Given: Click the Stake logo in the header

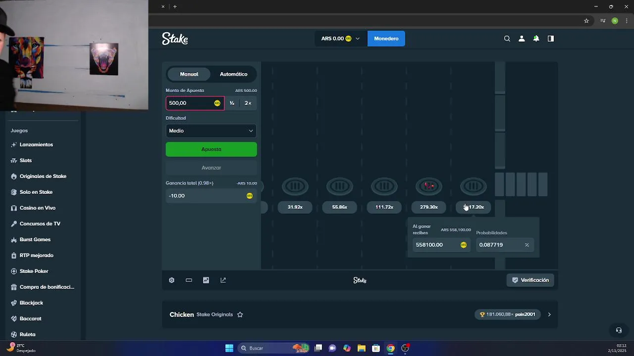Looking at the screenshot, I should [x=175, y=39].
